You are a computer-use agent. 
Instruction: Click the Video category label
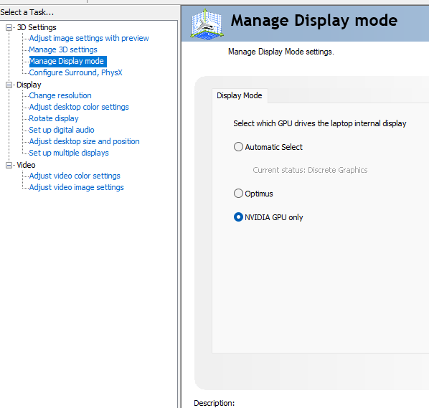(x=26, y=165)
